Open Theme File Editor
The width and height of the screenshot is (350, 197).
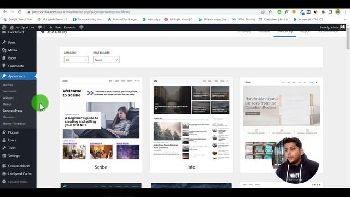click(14, 124)
